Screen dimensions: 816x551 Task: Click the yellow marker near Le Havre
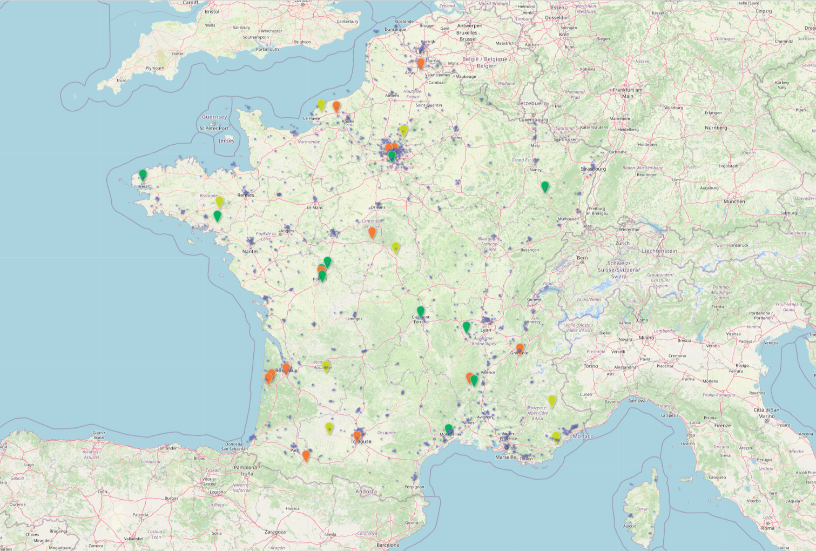coord(320,104)
